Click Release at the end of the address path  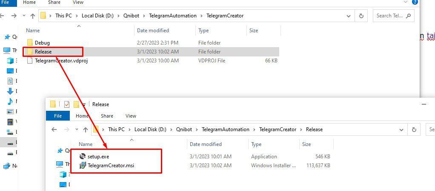[314, 129]
